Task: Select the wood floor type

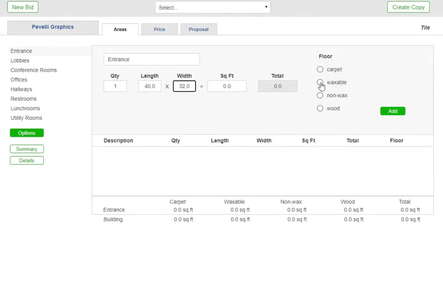Action: coord(320,108)
